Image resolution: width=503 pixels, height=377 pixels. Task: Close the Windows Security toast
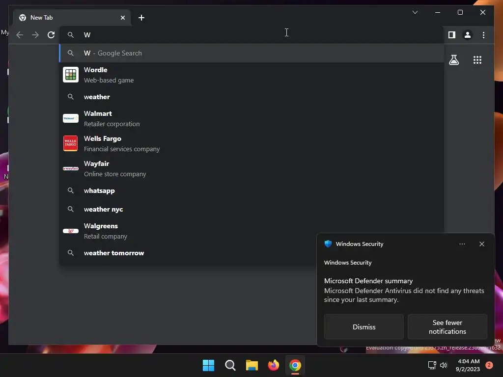(x=481, y=244)
